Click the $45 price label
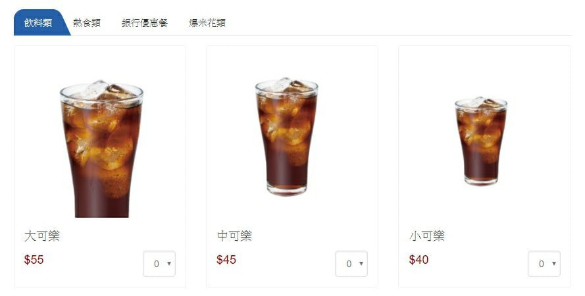Image resolution: width=585 pixels, height=296 pixels. click(x=226, y=259)
